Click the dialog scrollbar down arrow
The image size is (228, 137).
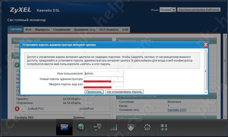[206, 92]
